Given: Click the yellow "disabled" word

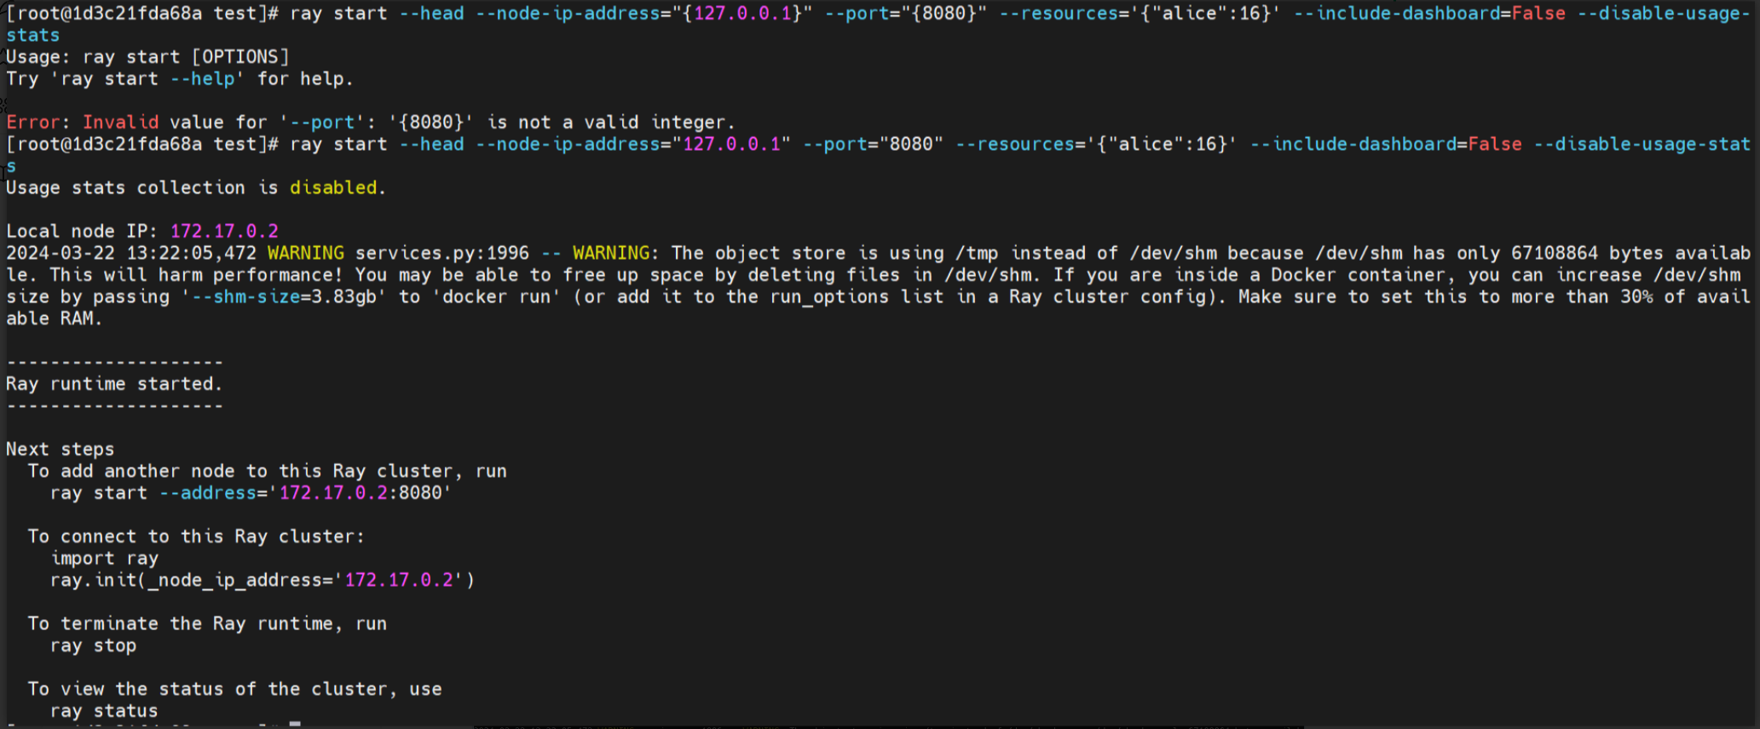Looking at the screenshot, I should tap(332, 188).
